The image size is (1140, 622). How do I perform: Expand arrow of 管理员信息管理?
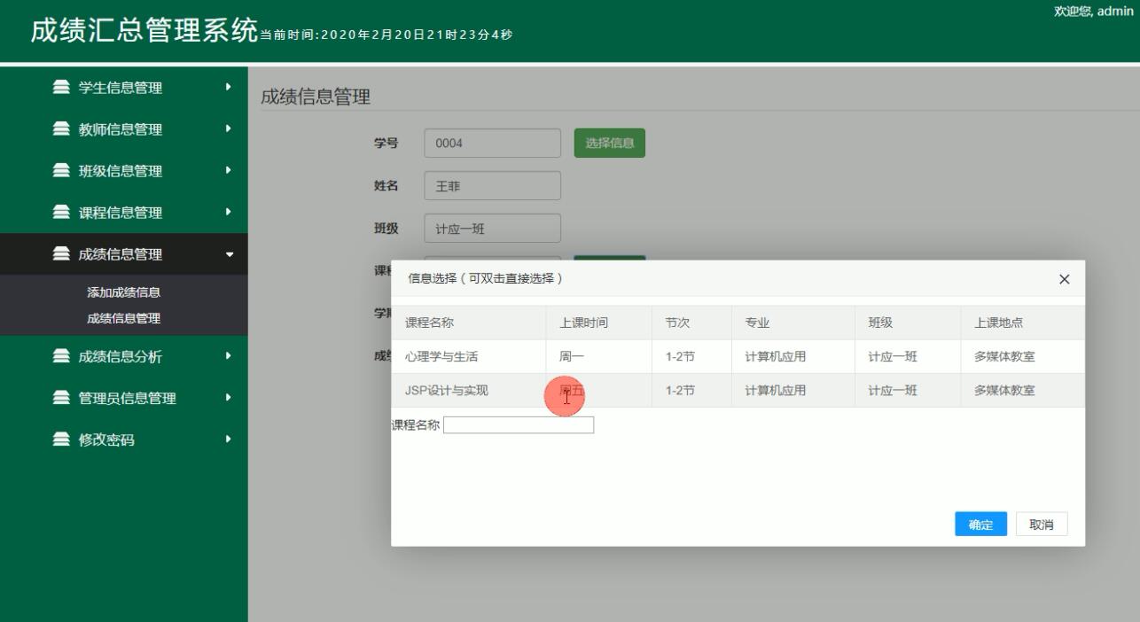(x=229, y=397)
